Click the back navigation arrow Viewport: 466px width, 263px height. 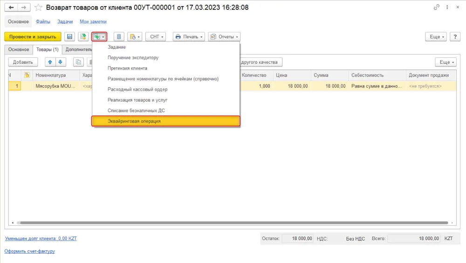(11, 7)
